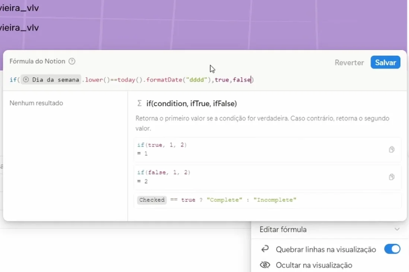Screen dimensions: 409x272
Task: Select the Dia da semana property token
Action: click(x=51, y=80)
